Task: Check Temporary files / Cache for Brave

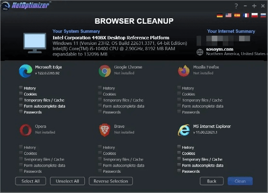Action: pyautogui.click(x=100, y=159)
